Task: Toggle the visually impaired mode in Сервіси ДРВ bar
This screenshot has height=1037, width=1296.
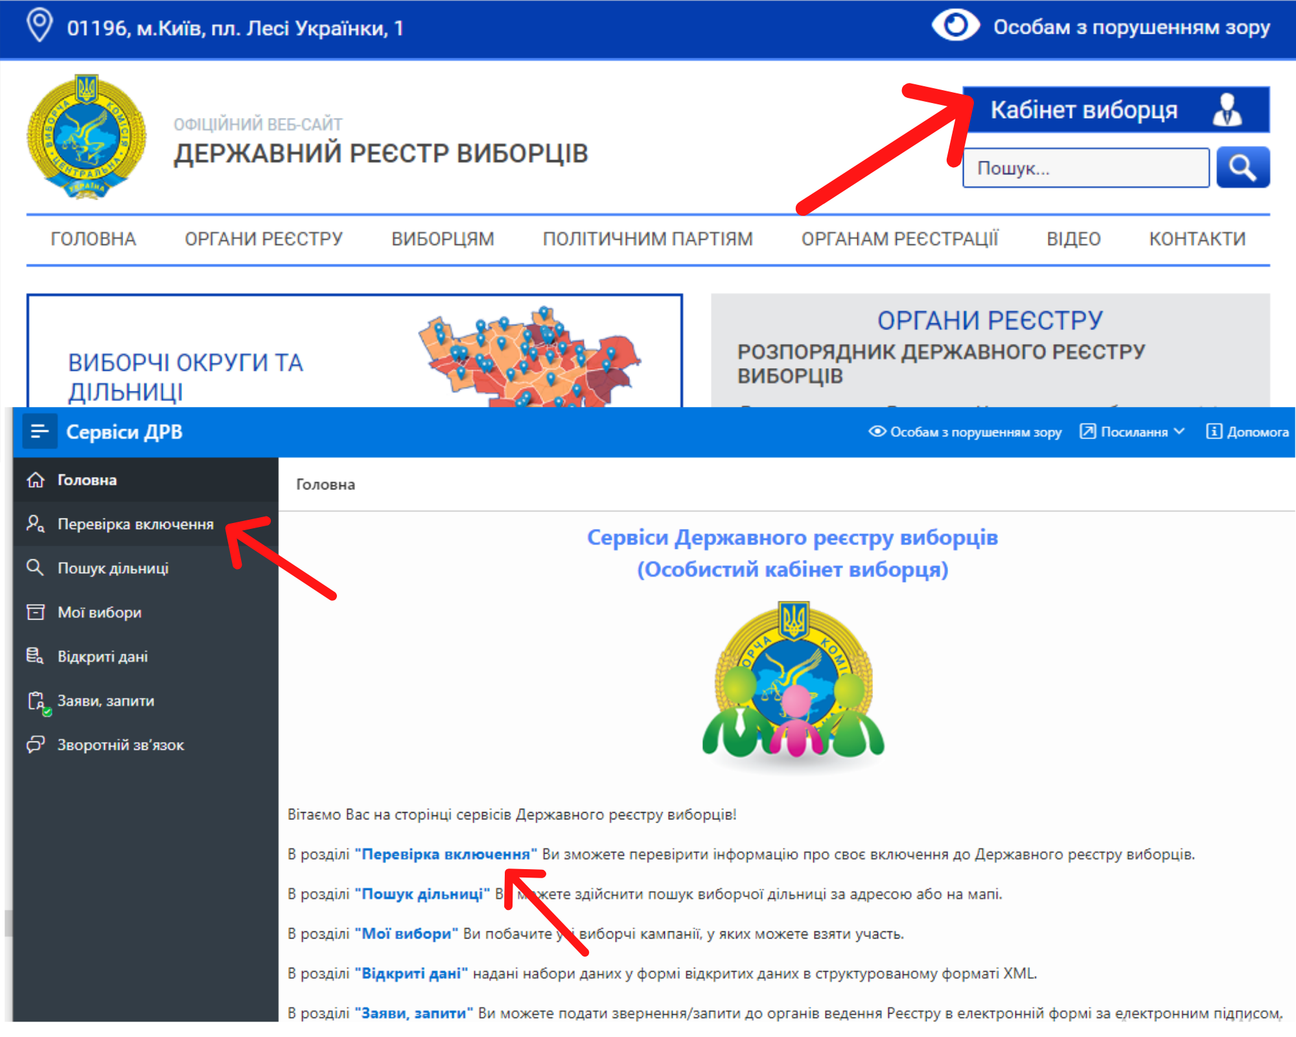Action: (965, 432)
